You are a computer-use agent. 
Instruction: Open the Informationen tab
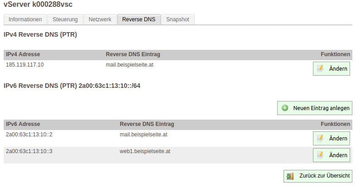[x=25, y=19]
